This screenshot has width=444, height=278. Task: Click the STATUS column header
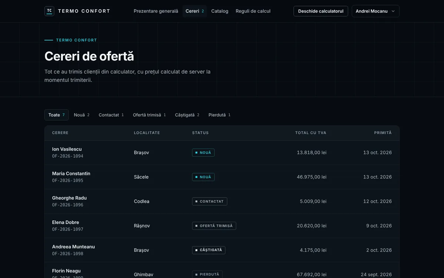point(200,133)
